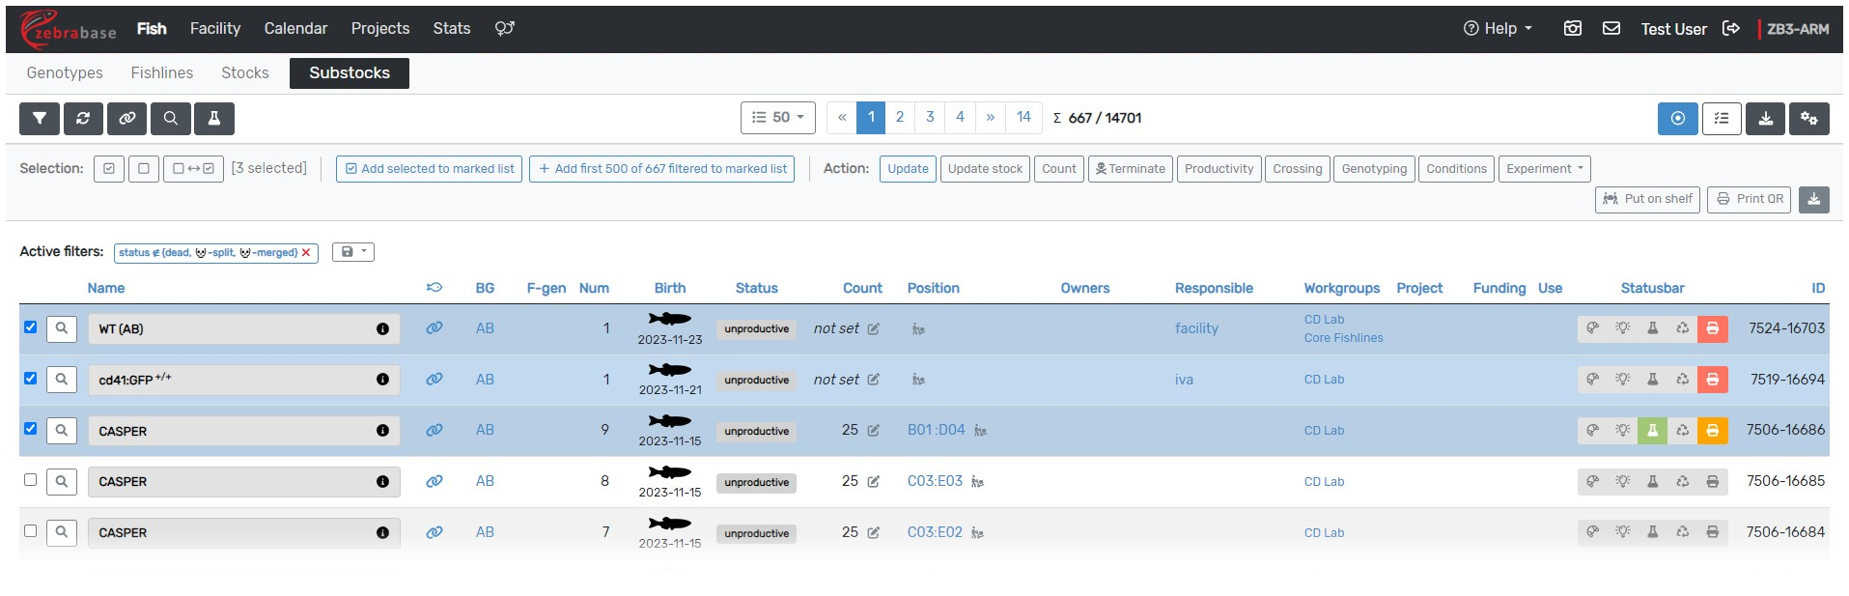Click Add selected to marked list
Screen dimensions: 1849x596
tap(429, 169)
